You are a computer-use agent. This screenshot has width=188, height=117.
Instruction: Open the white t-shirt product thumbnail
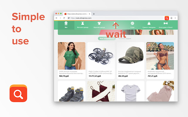pos(130,91)
